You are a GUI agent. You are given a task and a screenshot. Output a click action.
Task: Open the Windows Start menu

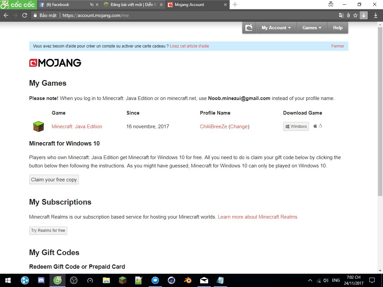coord(8,280)
